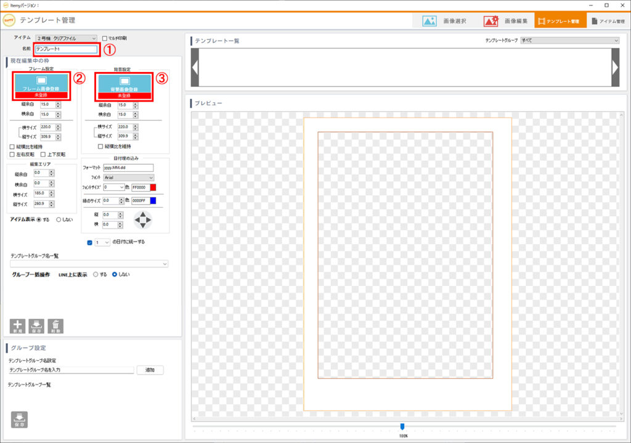This screenshot has height=443, width=631.
Task: Click the フレーム画像登録 frame image button
Action: pos(41,83)
